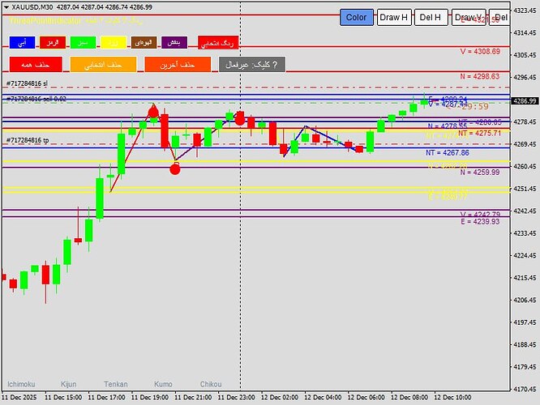Pick the red قرمز color swatch

tap(53, 42)
